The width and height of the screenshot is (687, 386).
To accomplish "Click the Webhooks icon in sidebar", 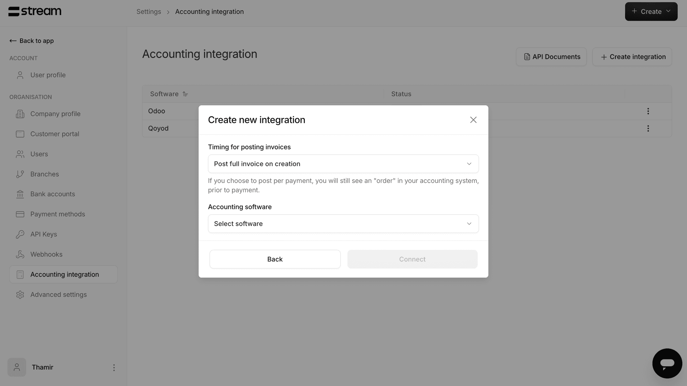I will point(20,254).
